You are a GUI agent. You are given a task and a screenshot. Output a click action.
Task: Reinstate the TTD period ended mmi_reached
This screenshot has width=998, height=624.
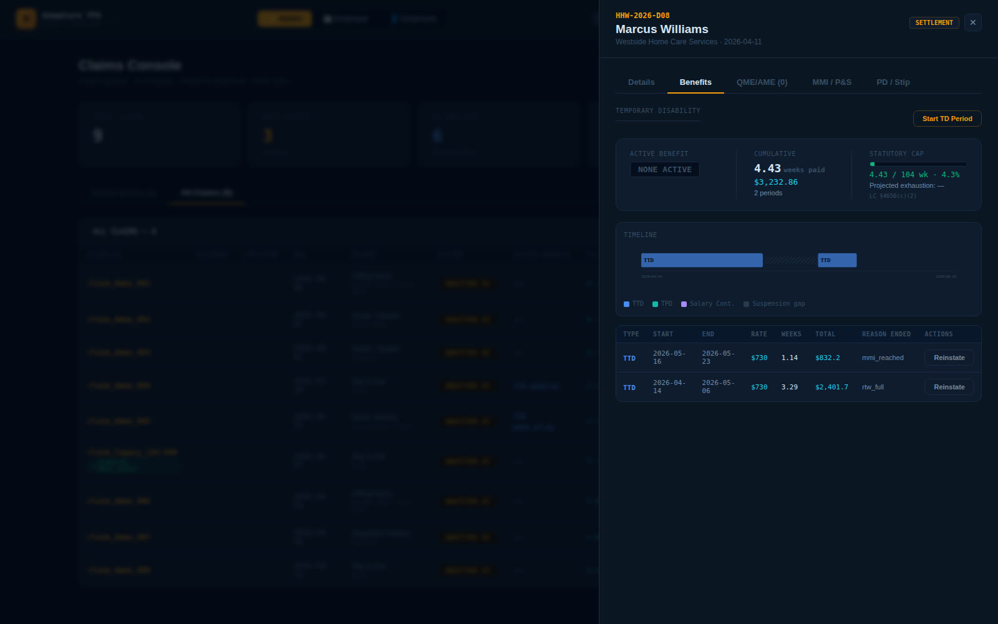coord(949,358)
